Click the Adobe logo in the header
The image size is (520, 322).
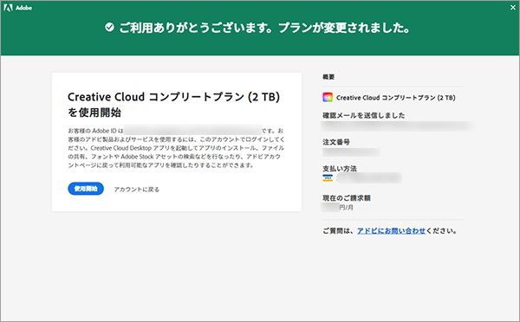click(x=18, y=8)
